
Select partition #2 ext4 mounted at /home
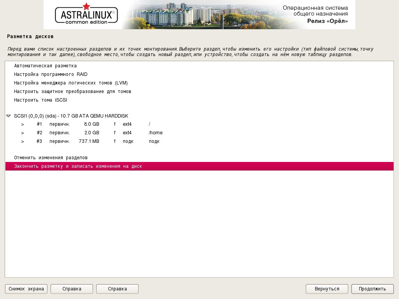tap(199, 133)
